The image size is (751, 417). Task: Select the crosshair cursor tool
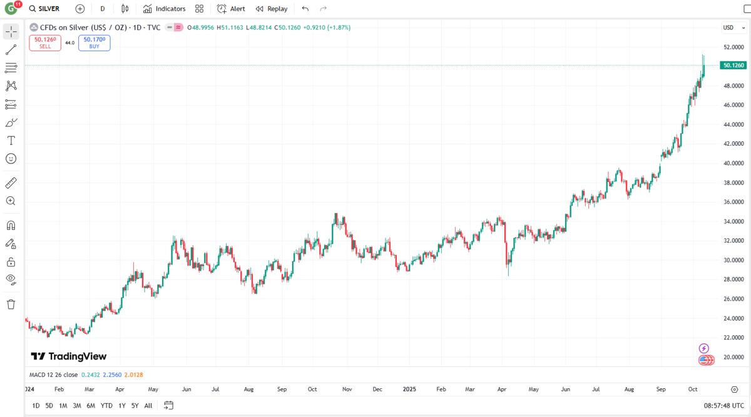11,30
